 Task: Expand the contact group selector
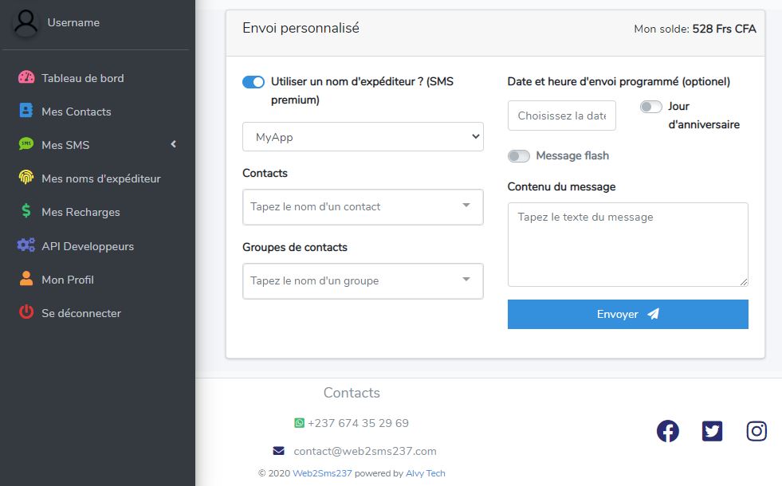pos(363,281)
